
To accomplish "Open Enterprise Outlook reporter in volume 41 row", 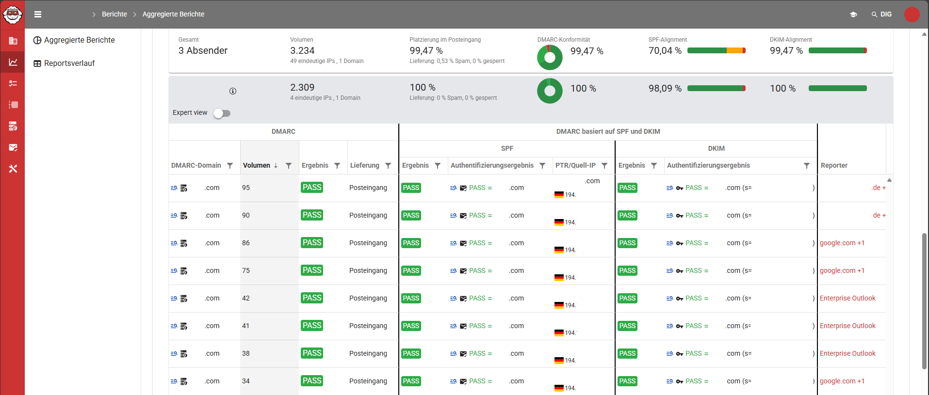I will pyautogui.click(x=848, y=326).
